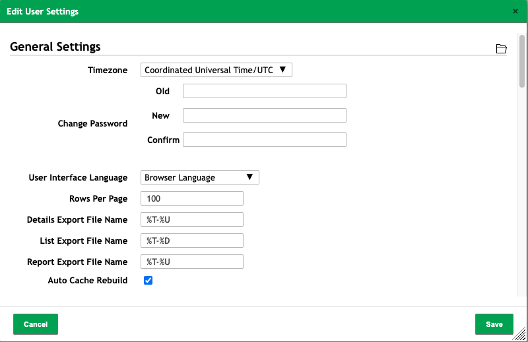This screenshot has height=342, width=528.
Task: Click the Edit User Settings title text
Action: coord(42,11)
